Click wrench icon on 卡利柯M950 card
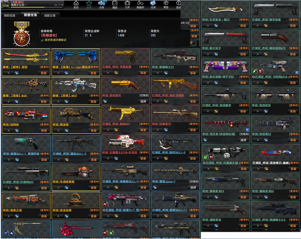Image resolution: width=301 pixels, height=239 pixels. [x=297, y=72]
